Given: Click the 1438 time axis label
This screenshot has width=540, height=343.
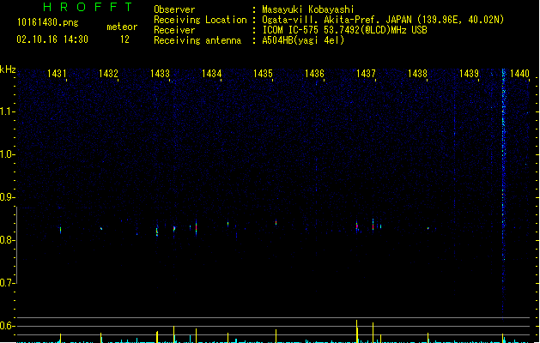Looking at the screenshot, I should [x=417, y=74].
